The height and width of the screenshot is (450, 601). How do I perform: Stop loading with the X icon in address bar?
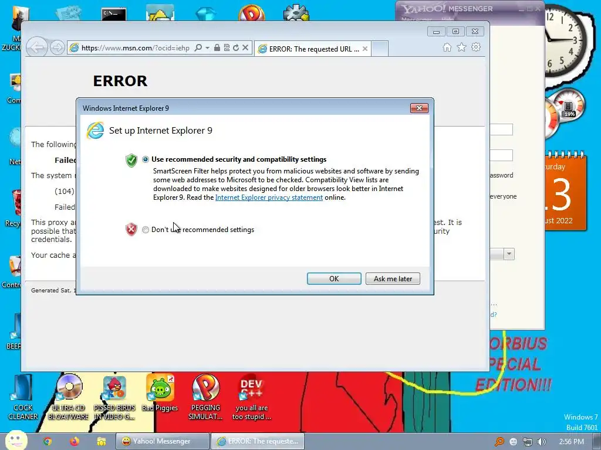(245, 47)
